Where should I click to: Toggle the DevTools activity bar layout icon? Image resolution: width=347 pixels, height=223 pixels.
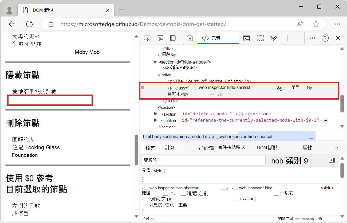173,38
